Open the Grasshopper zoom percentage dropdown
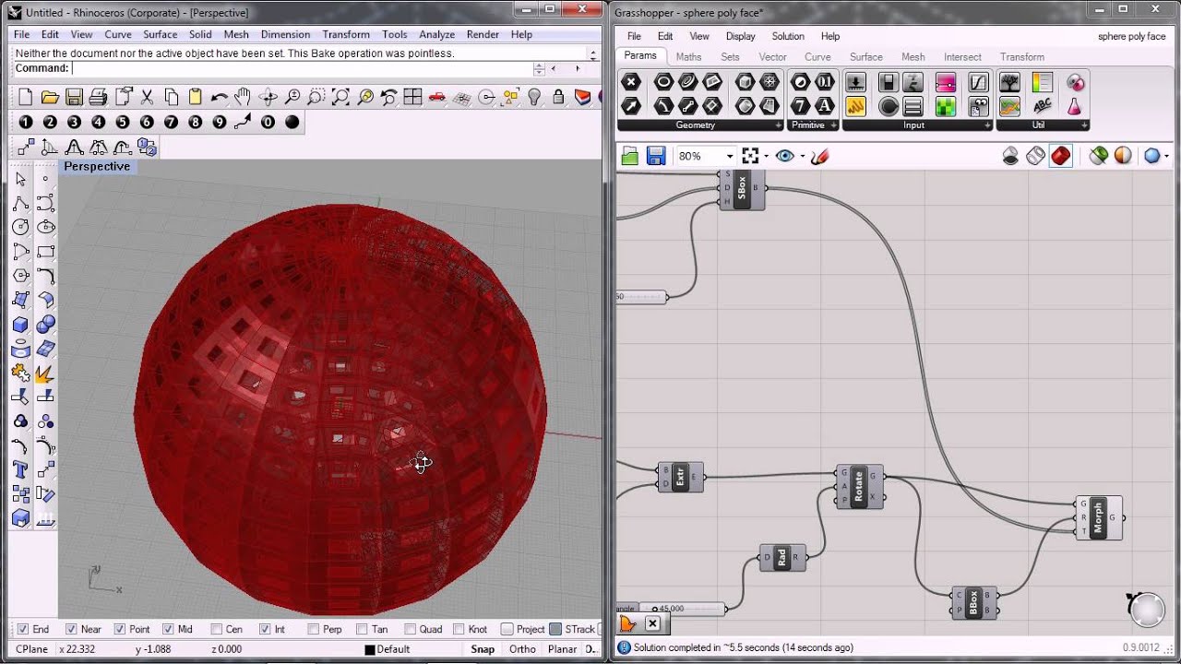The height and width of the screenshot is (664, 1181). (x=729, y=156)
